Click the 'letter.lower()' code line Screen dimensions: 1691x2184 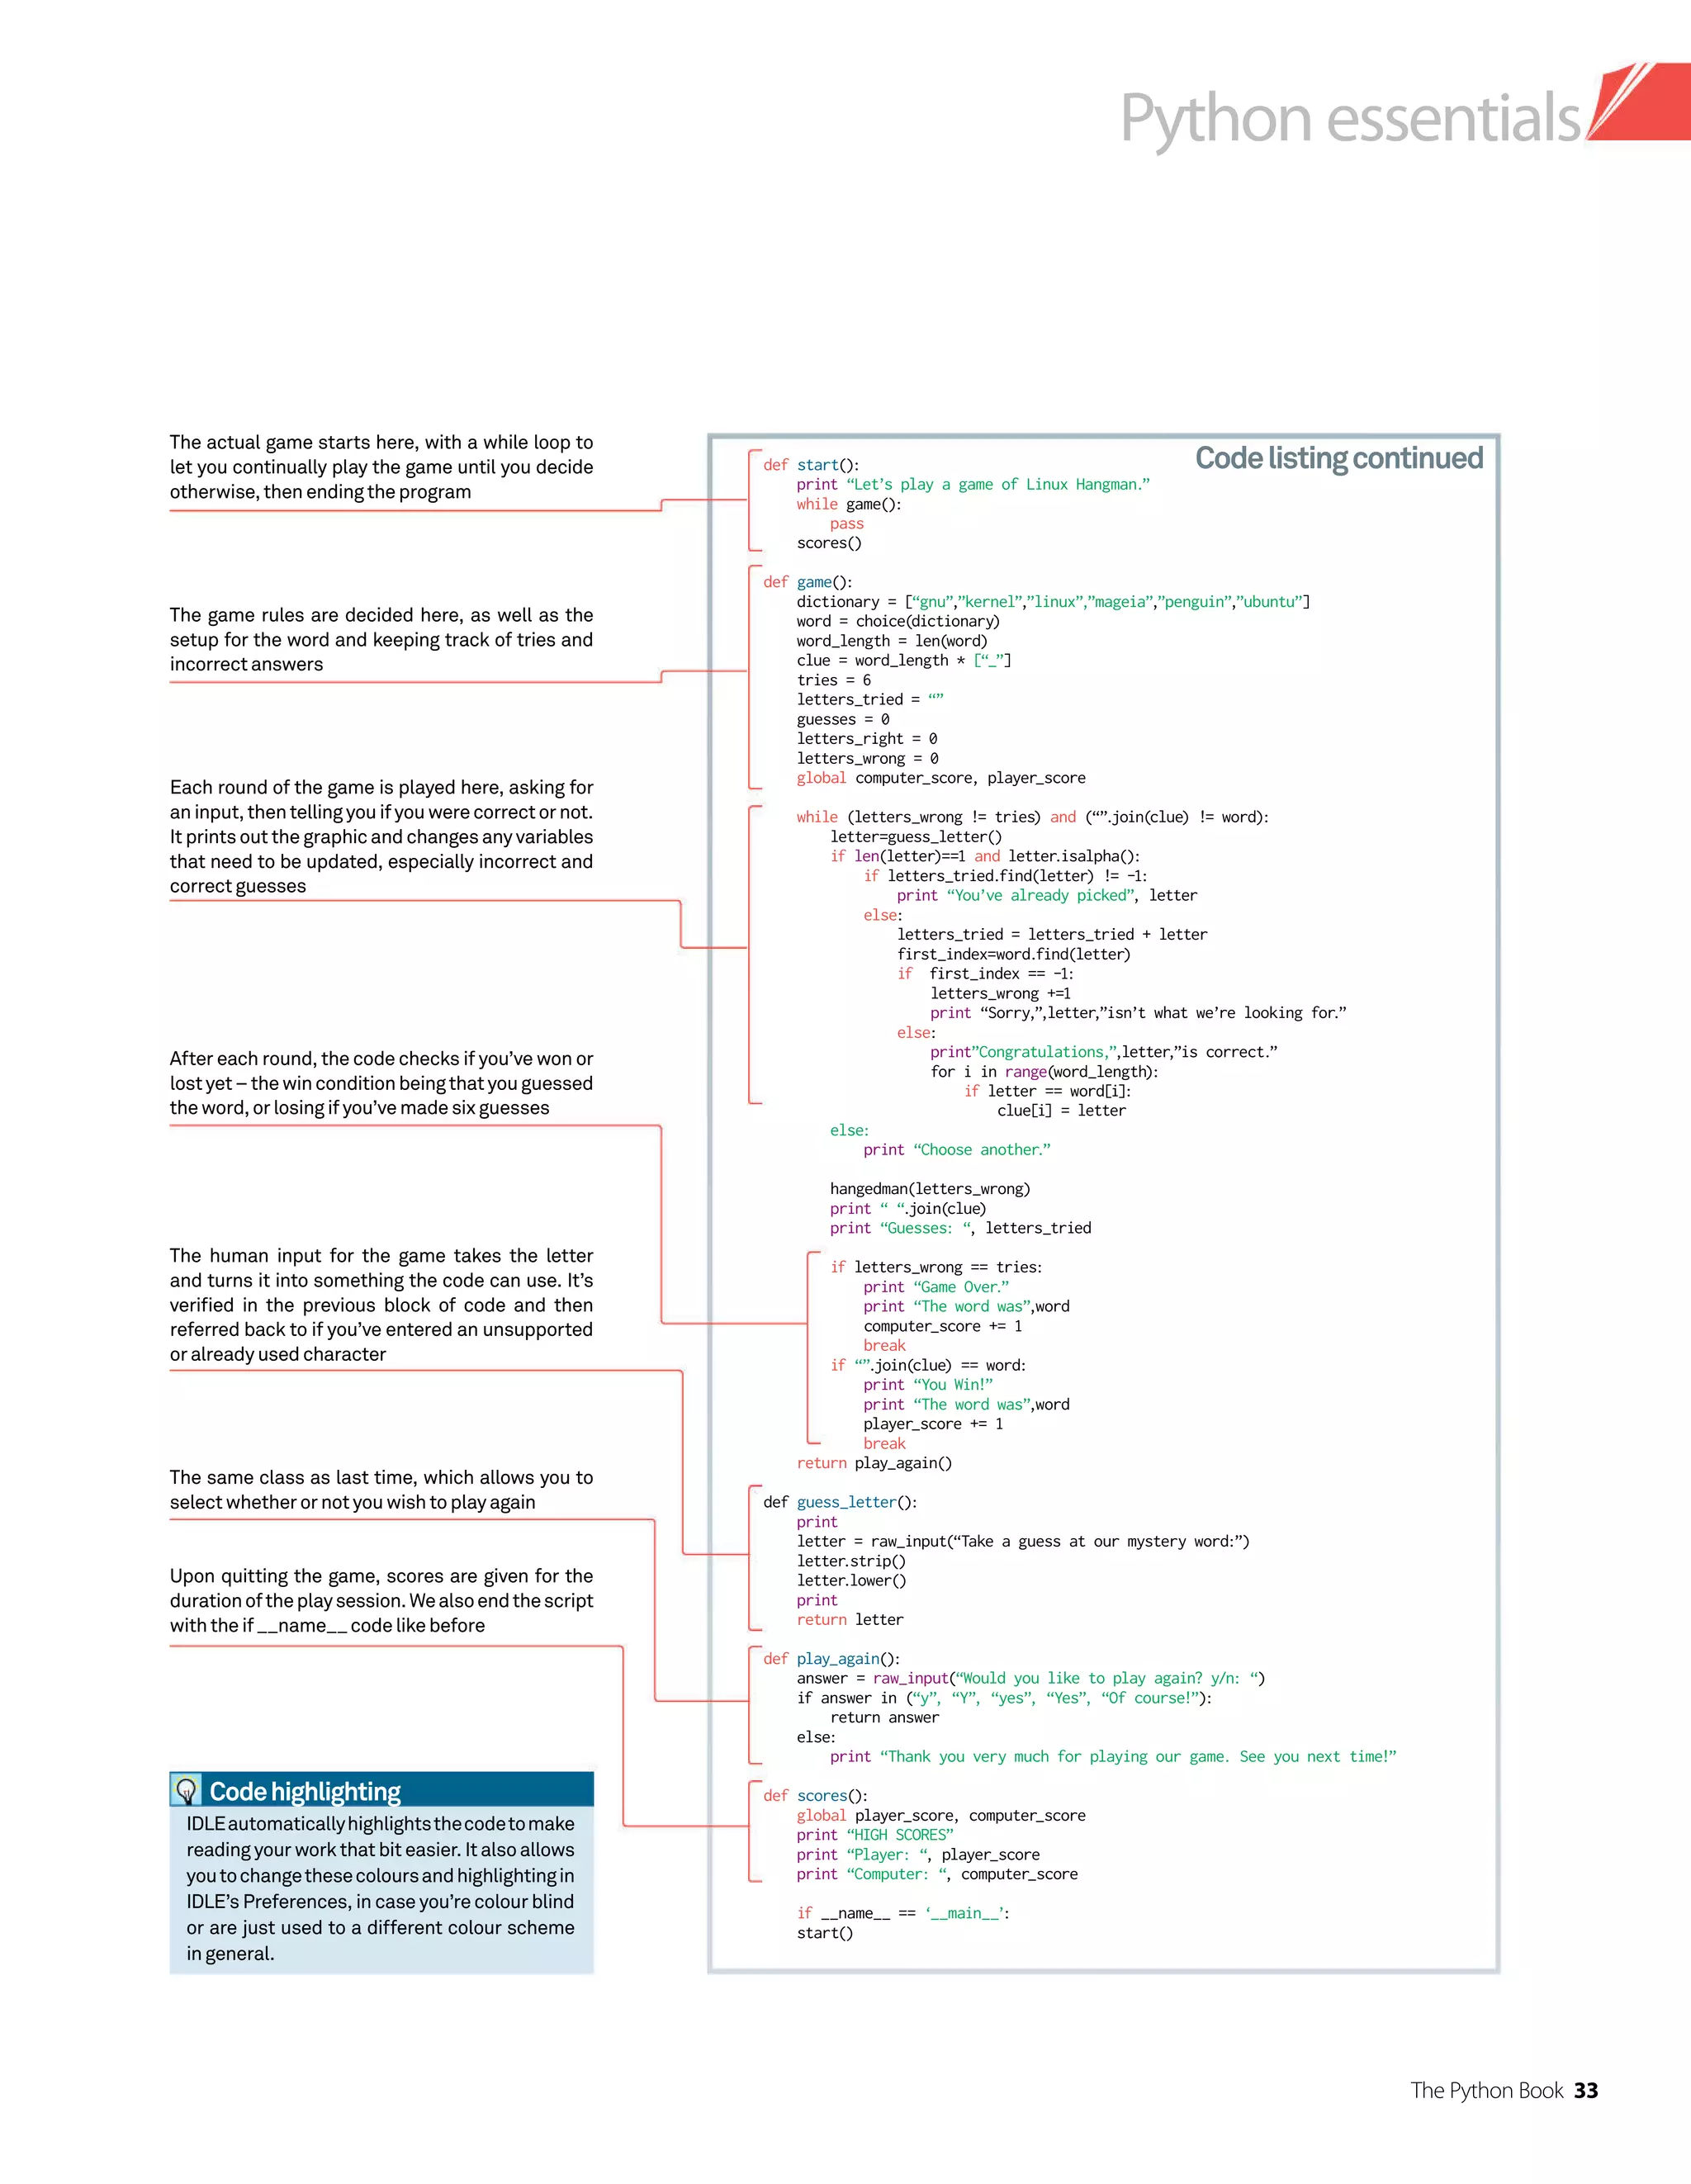point(851,1581)
